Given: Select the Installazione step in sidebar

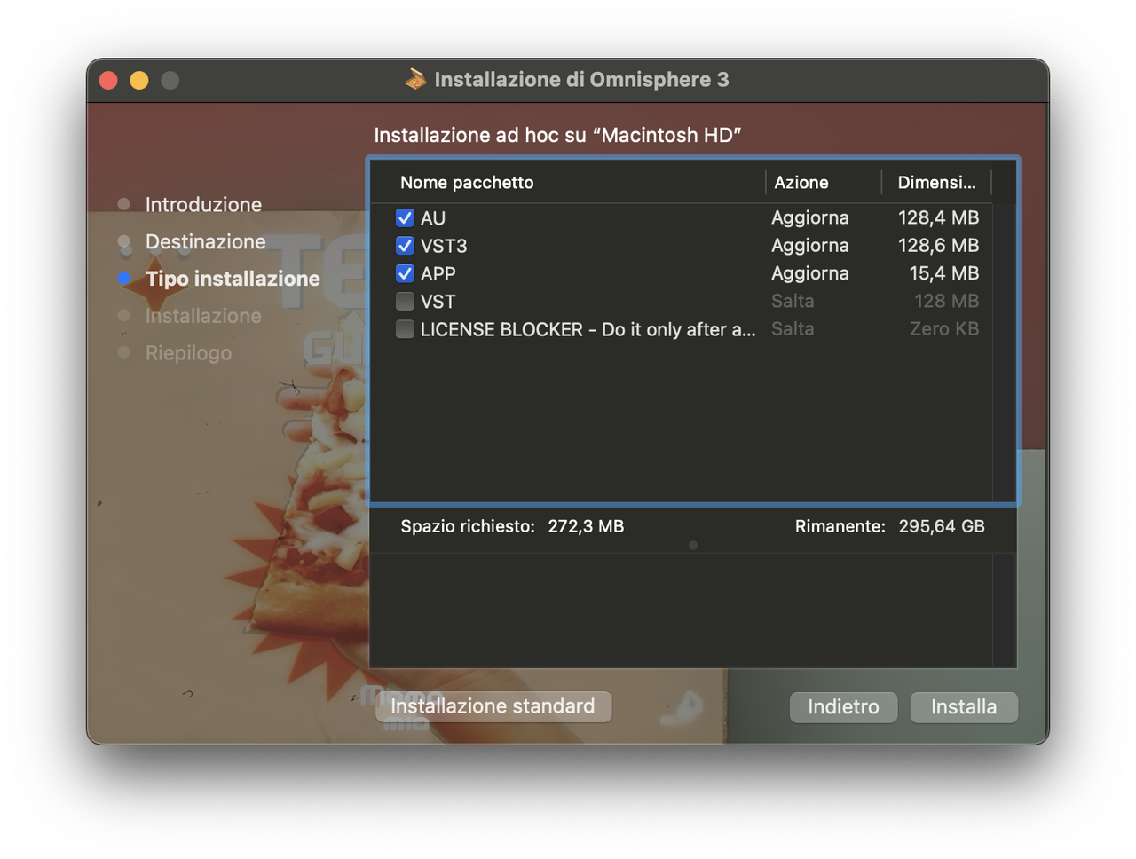Looking at the screenshot, I should pos(203,316).
